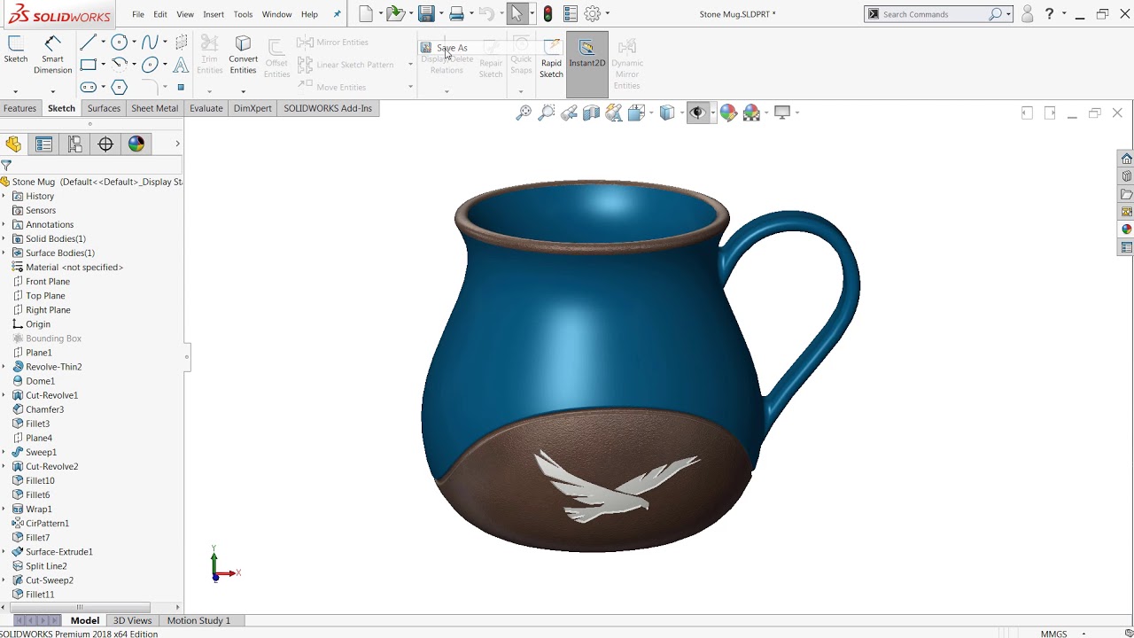Expand the Annotations tree node

click(4, 224)
